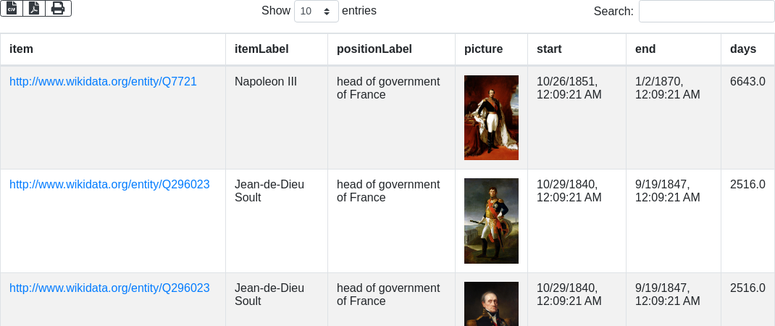Screen dimensions: 775x326
Task: Sort by the positionLabel column header
Action: (374, 49)
